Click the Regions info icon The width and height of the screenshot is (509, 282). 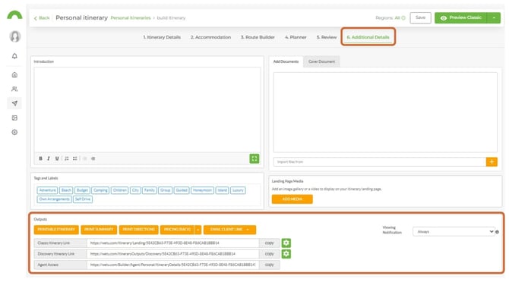pyautogui.click(x=403, y=18)
